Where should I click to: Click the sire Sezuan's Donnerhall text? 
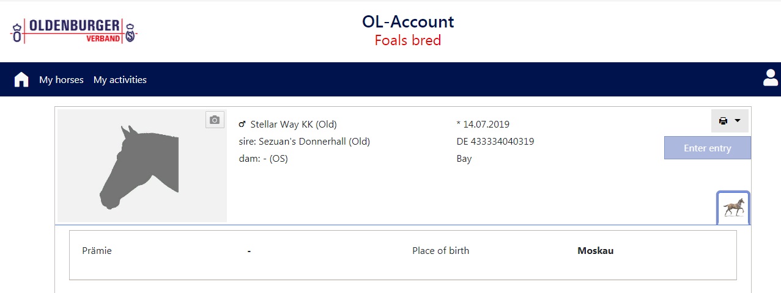(x=305, y=142)
